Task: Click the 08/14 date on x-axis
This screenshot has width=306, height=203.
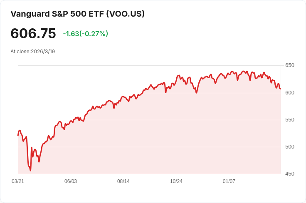Action: (x=123, y=181)
